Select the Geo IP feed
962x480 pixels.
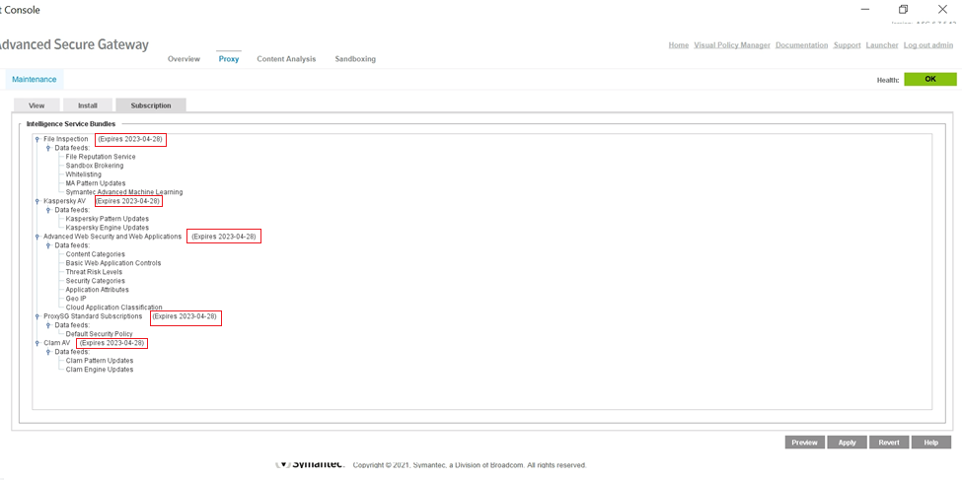point(76,299)
